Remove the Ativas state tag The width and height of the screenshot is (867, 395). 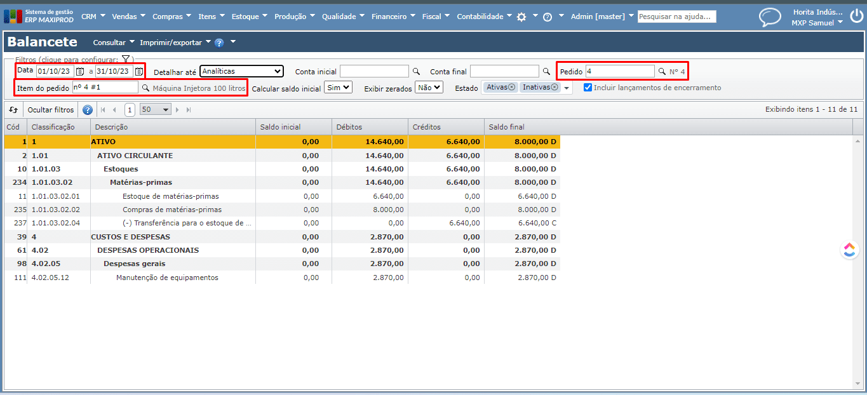511,88
